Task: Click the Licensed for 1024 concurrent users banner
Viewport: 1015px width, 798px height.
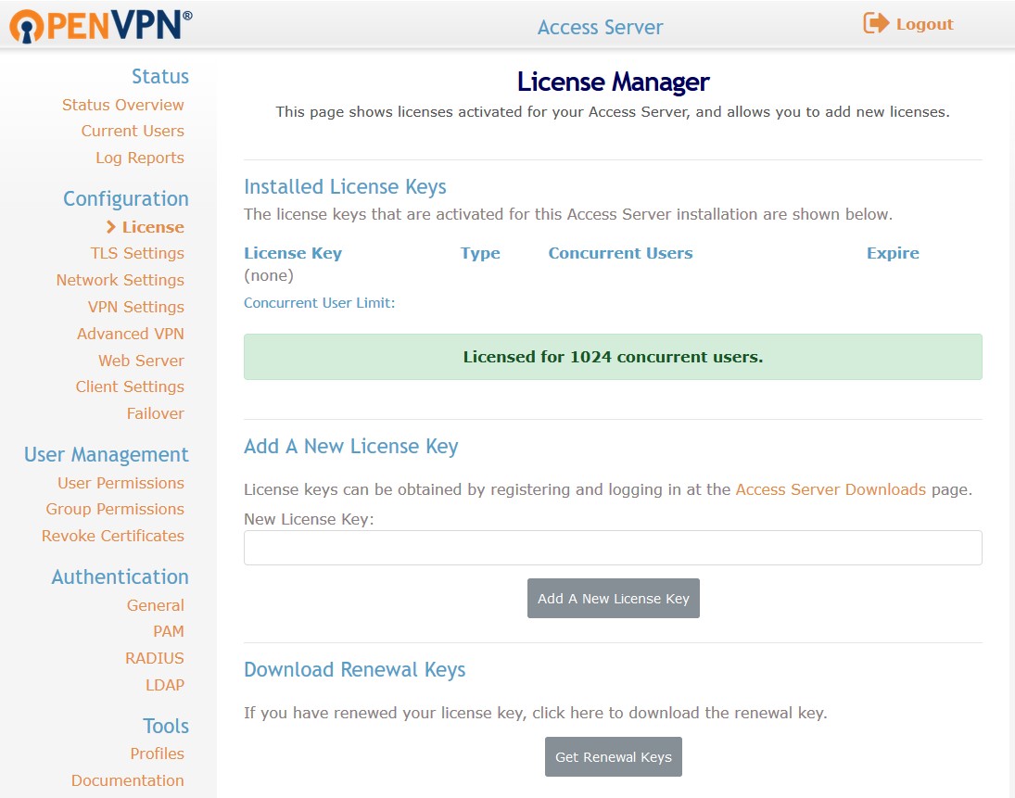Action: coord(613,357)
